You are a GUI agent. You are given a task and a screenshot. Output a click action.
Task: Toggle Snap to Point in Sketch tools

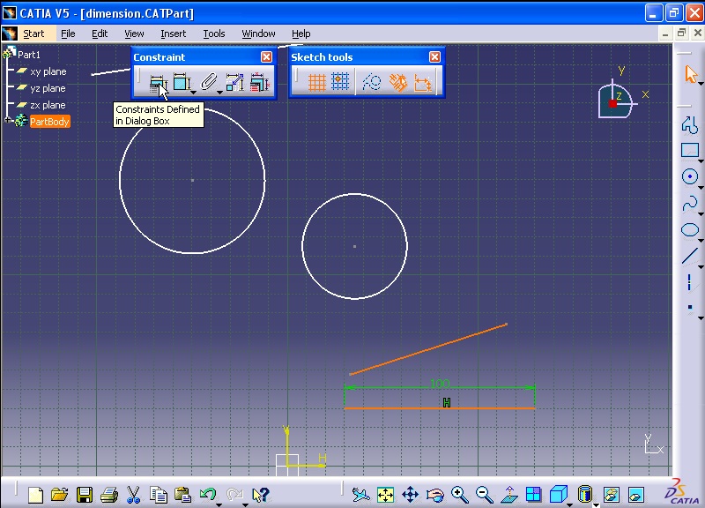[340, 82]
